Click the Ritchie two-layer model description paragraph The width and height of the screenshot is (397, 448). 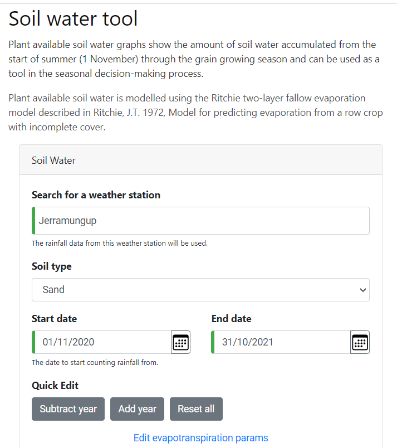195,113
